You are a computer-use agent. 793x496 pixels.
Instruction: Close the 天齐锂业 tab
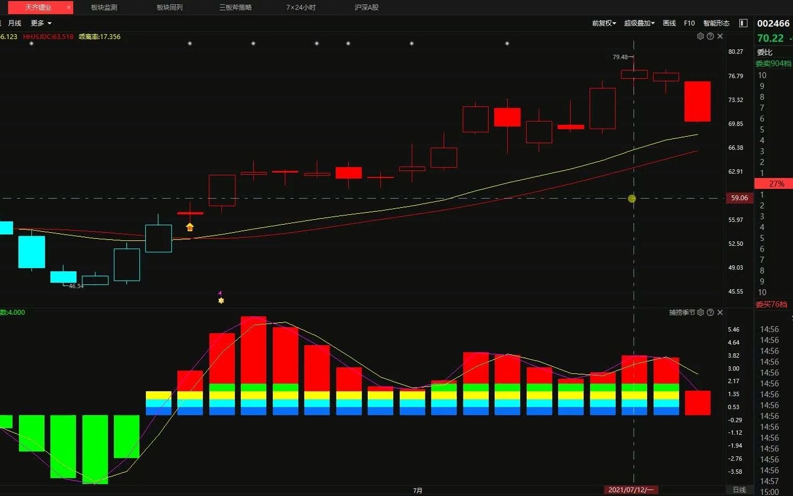(x=68, y=8)
